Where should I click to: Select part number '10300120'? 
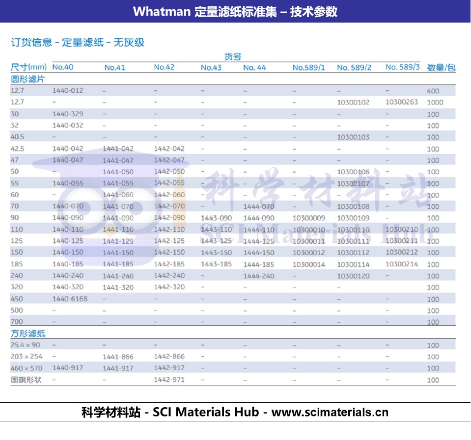(353, 276)
